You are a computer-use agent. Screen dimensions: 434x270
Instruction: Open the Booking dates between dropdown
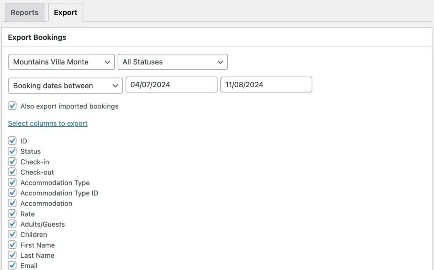point(65,85)
